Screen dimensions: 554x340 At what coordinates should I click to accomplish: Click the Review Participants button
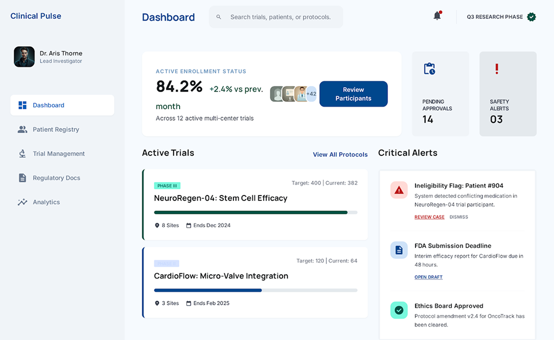[353, 93]
